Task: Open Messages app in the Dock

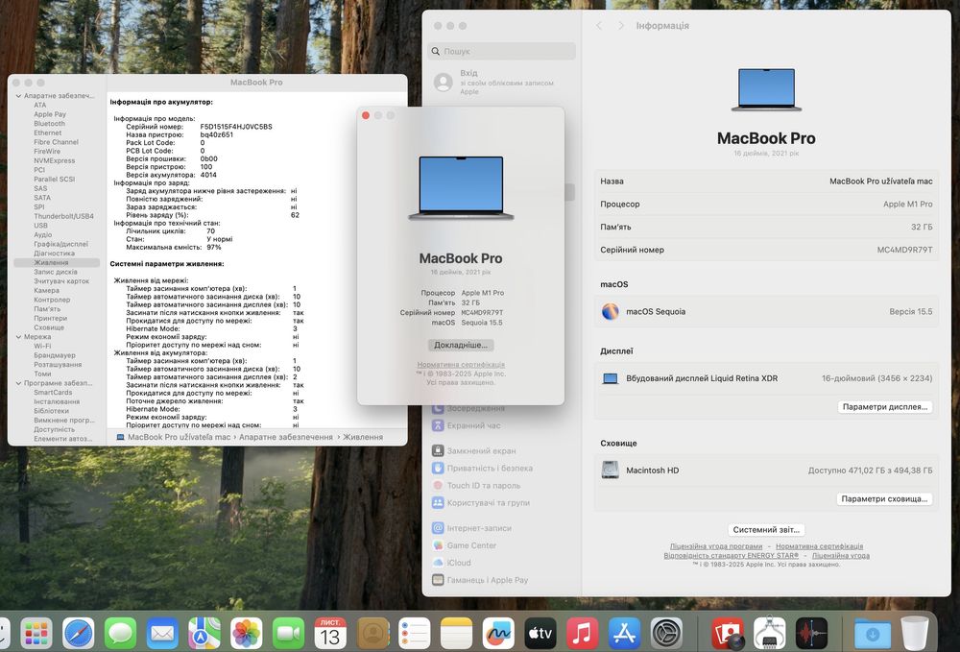Action: pos(121,633)
